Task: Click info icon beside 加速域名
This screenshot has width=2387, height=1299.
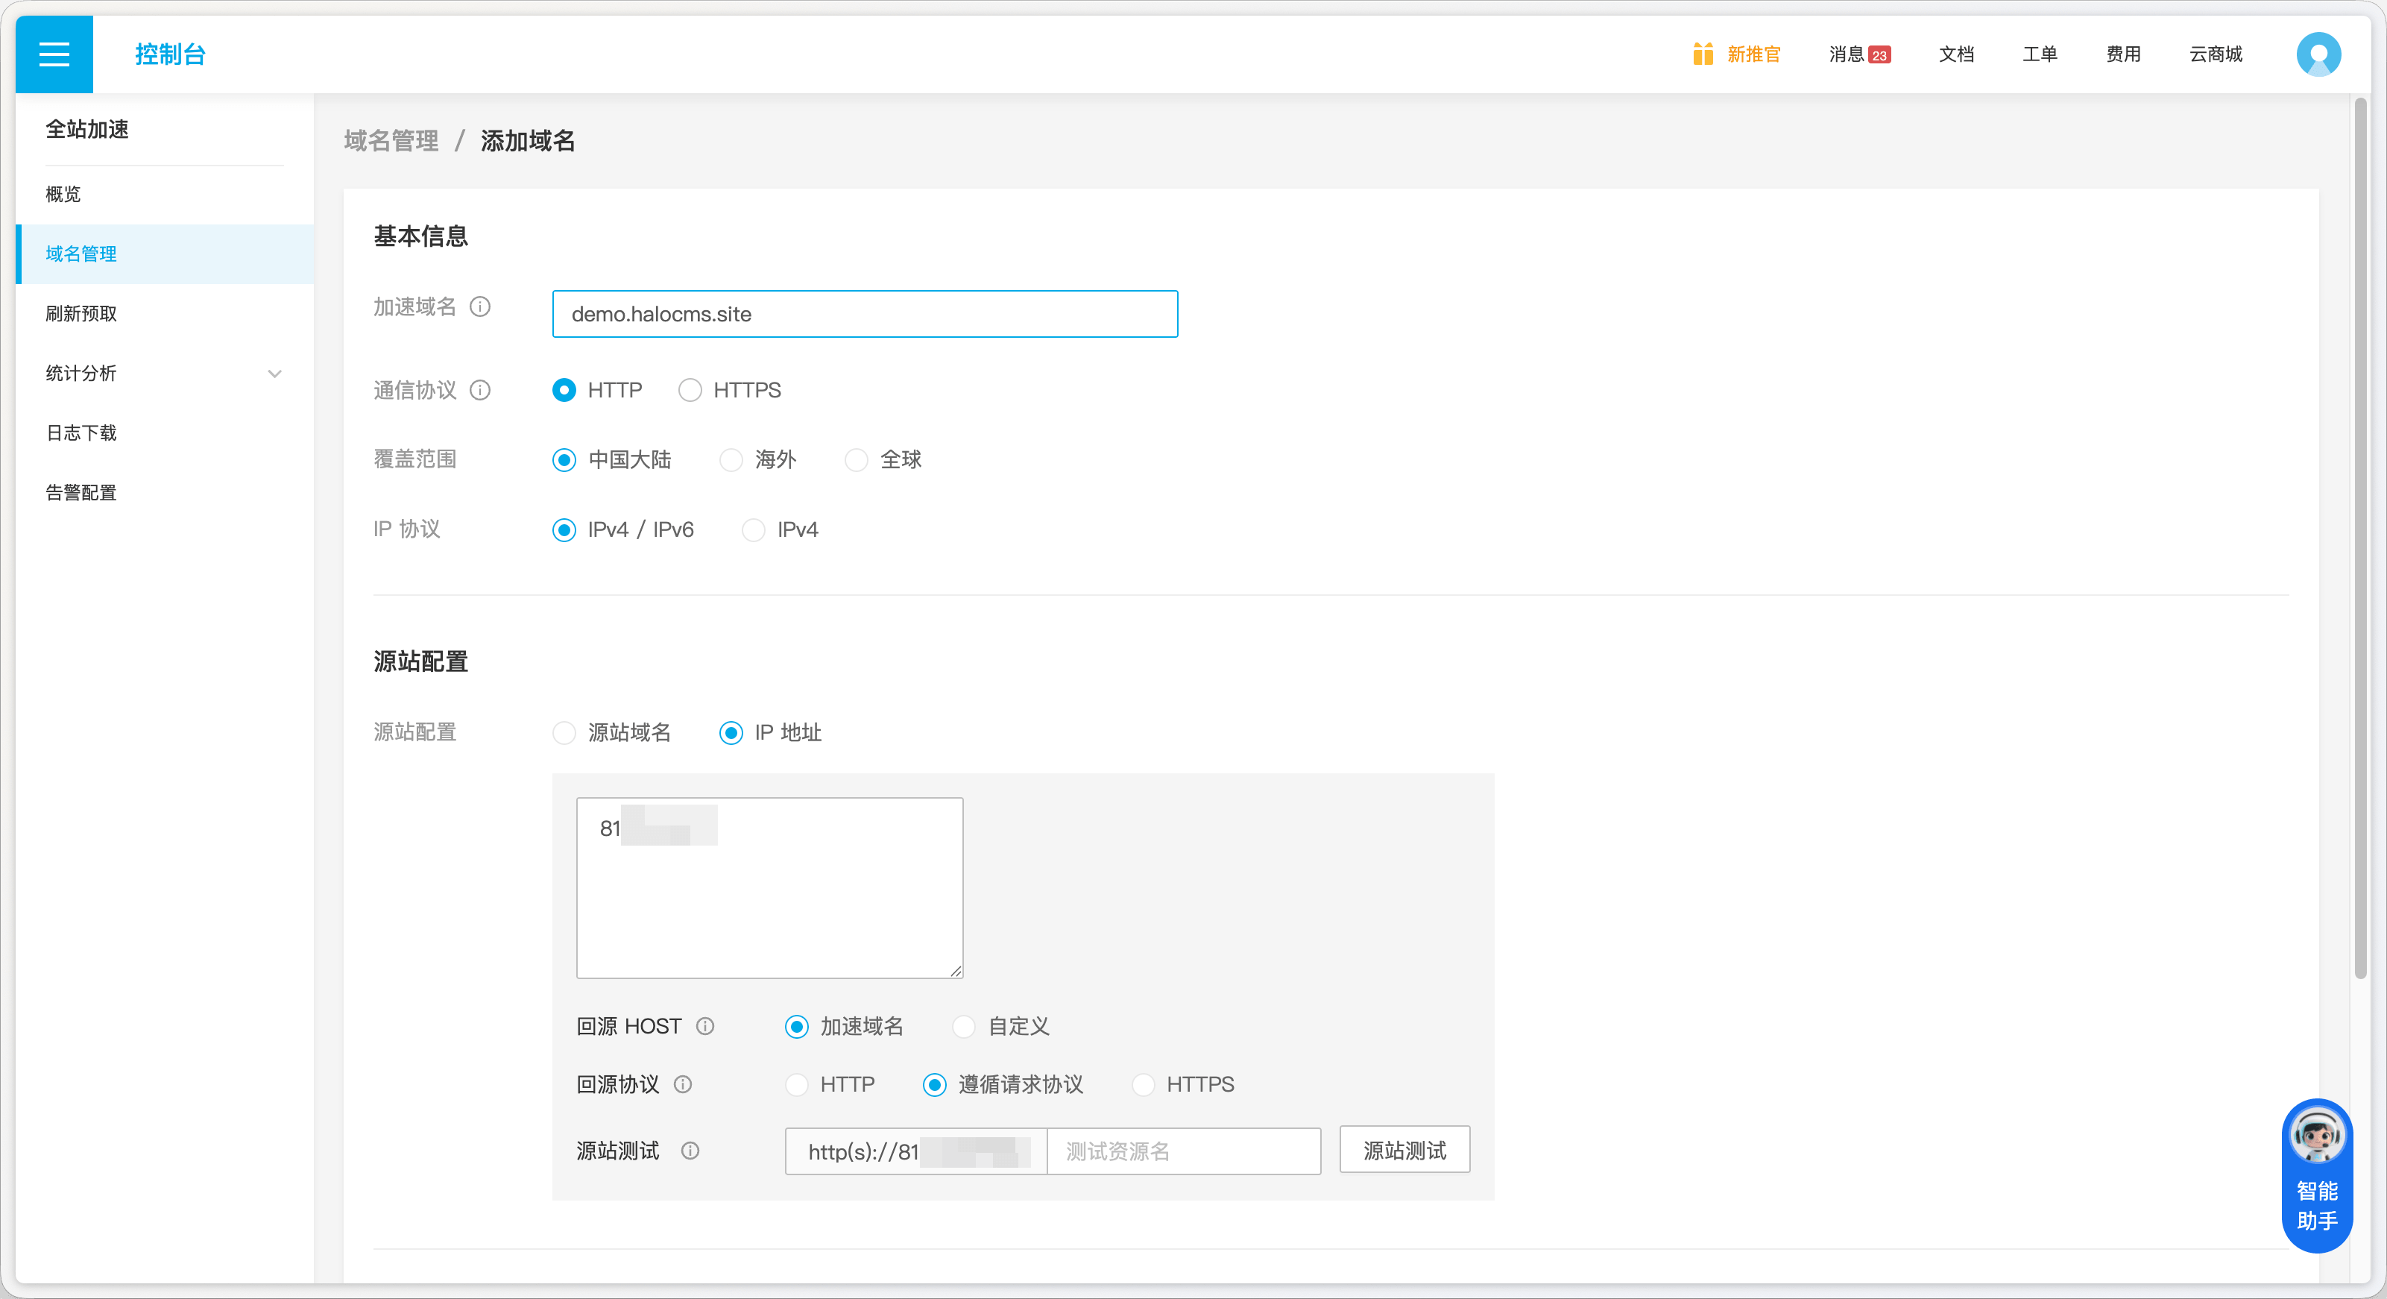Action: tap(480, 307)
